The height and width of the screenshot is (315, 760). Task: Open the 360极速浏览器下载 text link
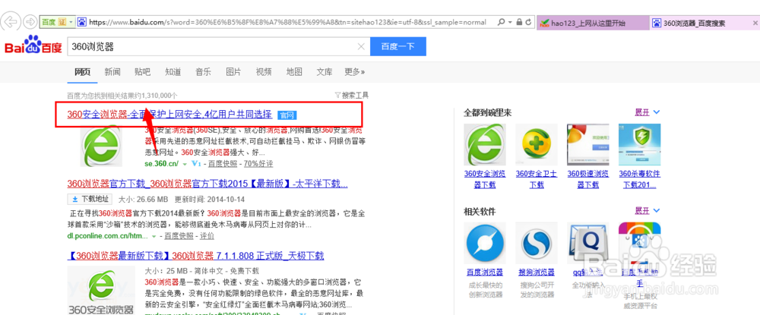(587, 179)
